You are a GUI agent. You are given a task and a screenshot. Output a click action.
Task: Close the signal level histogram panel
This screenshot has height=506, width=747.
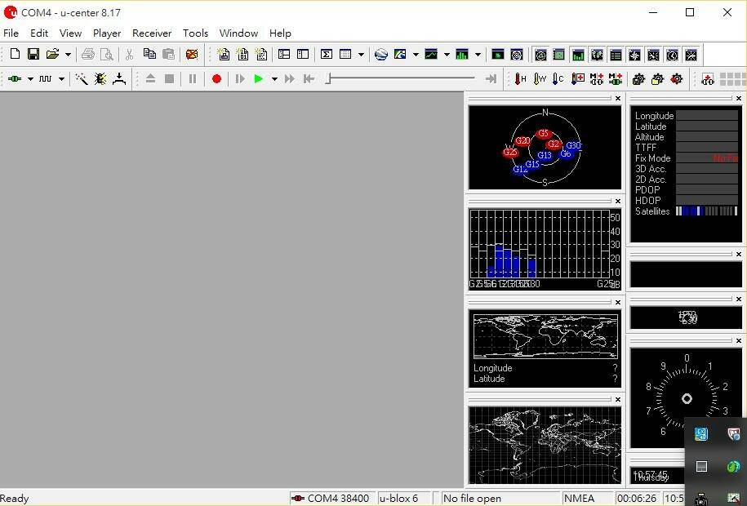pyautogui.click(x=618, y=201)
